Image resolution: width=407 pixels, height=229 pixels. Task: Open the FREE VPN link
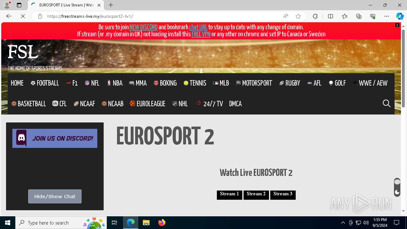(x=201, y=34)
